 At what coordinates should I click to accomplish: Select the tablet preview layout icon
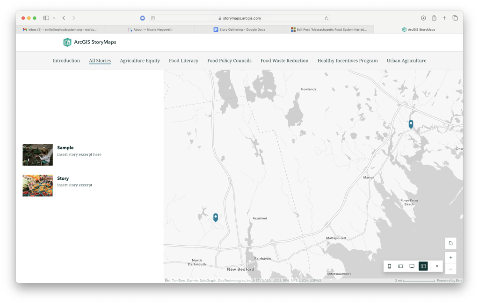[400, 266]
